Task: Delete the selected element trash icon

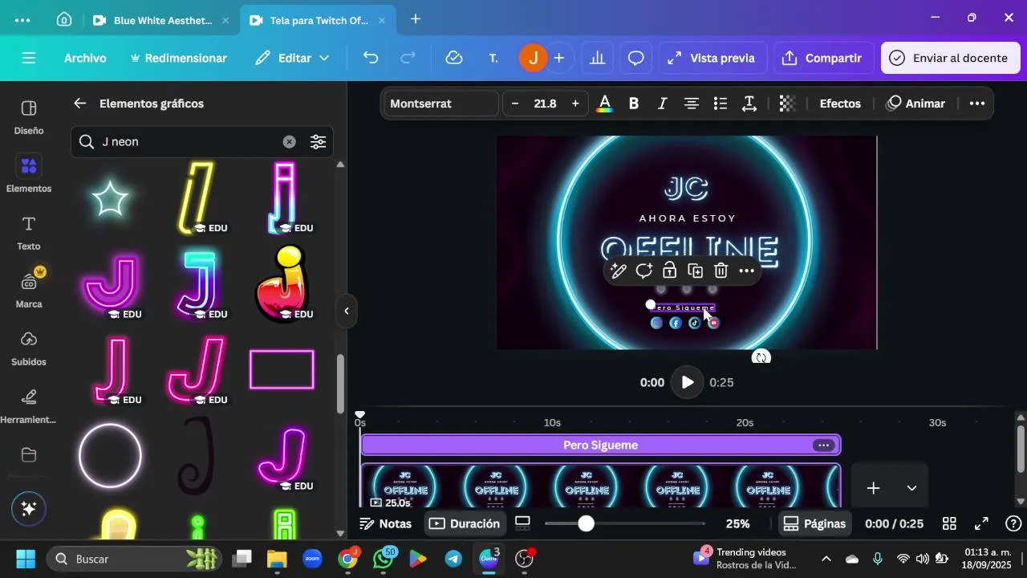Action: coord(721,271)
